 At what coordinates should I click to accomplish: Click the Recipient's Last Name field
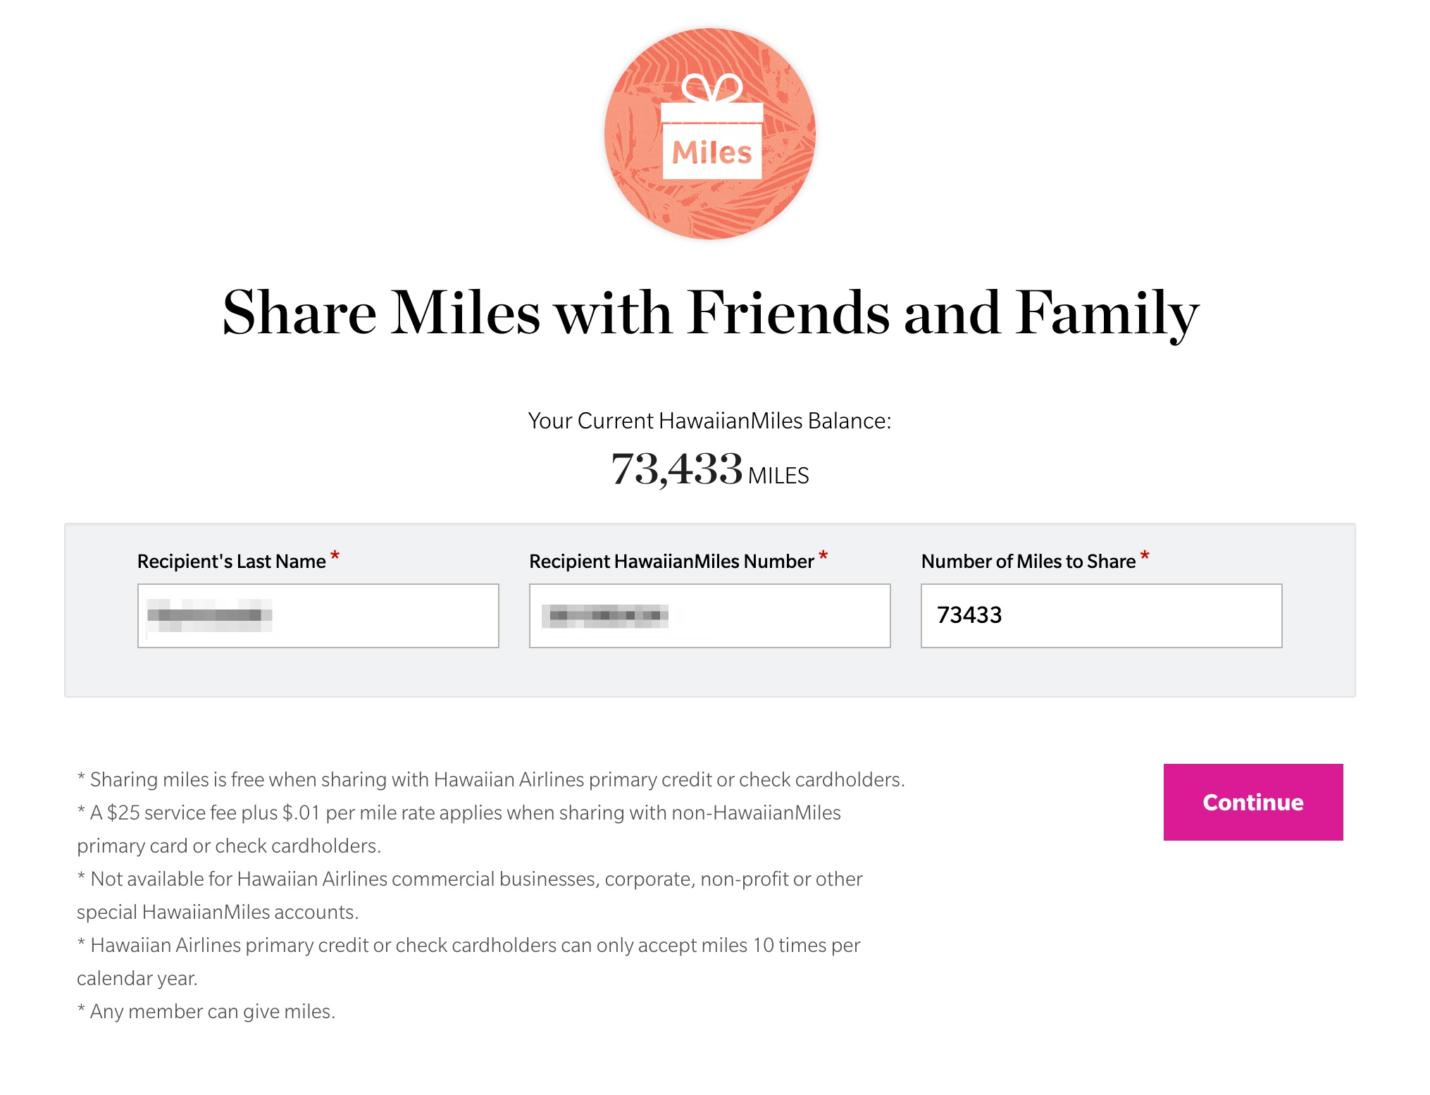319,615
